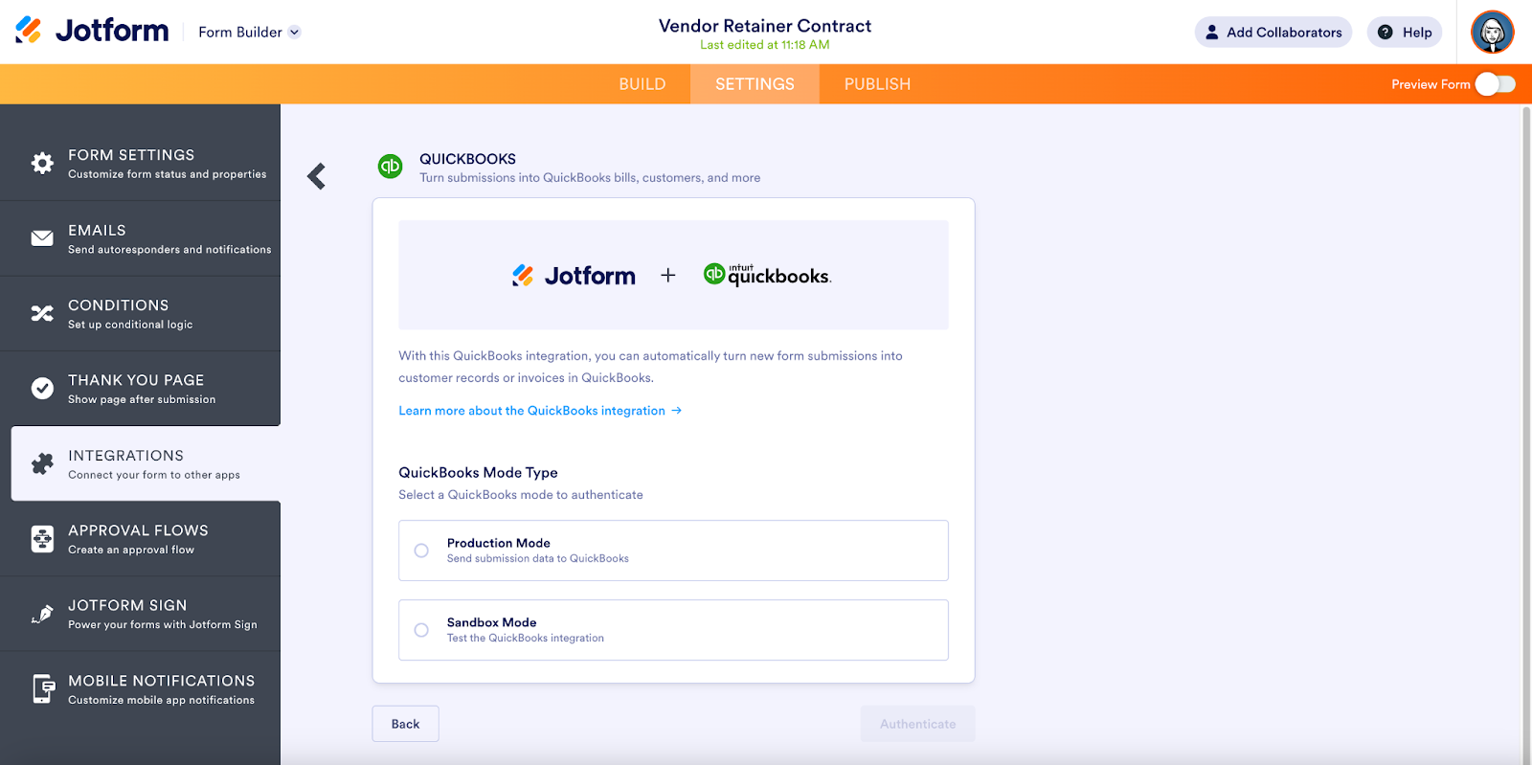Click Add Collaborators button

coord(1273,33)
